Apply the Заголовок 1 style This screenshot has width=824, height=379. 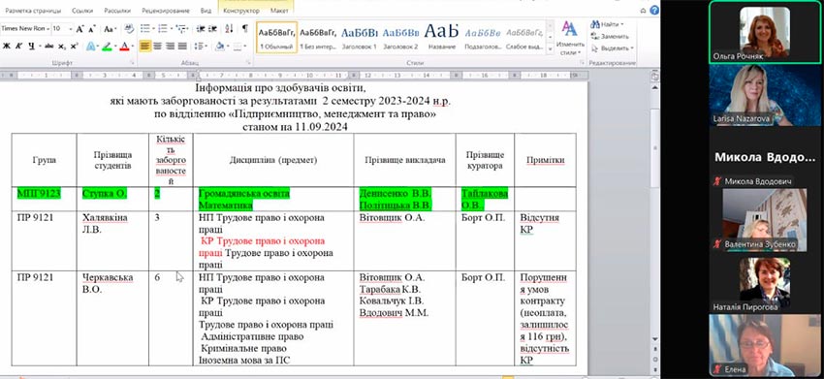pos(359,38)
